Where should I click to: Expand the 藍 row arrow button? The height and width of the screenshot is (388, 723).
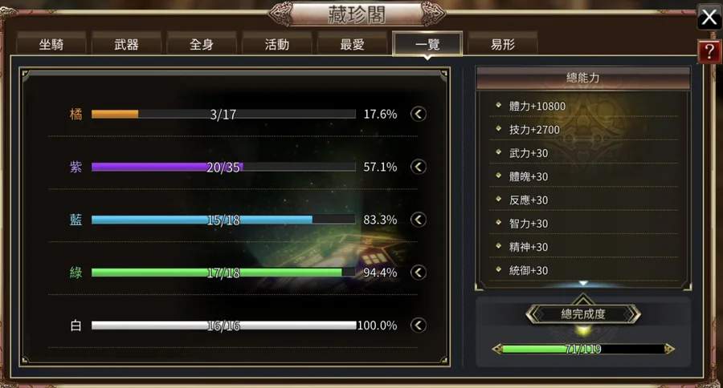click(x=419, y=220)
